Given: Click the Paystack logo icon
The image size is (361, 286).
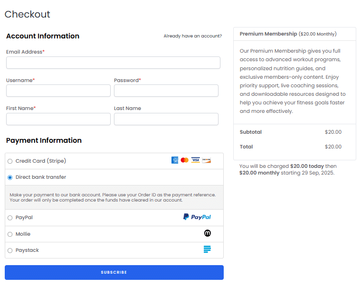Looking at the screenshot, I should 207,249.
